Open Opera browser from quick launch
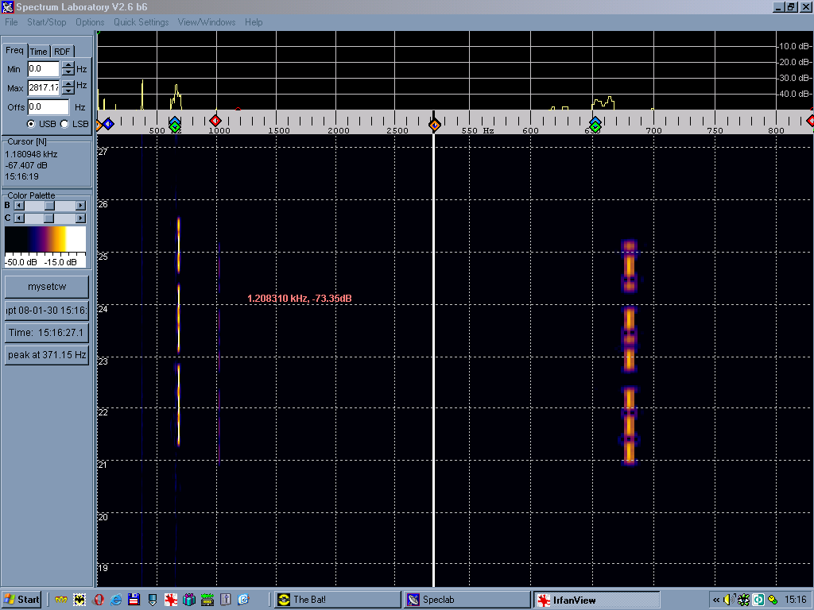The height and width of the screenshot is (610, 814). pos(98,600)
